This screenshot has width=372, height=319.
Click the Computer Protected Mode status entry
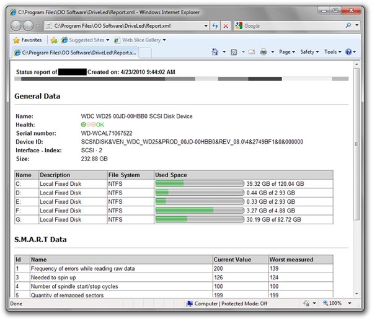(227, 304)
